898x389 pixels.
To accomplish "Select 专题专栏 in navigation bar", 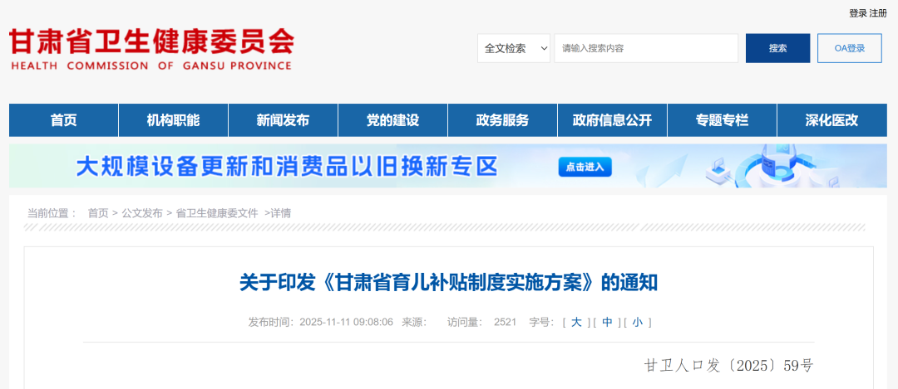I will [722, 120].
